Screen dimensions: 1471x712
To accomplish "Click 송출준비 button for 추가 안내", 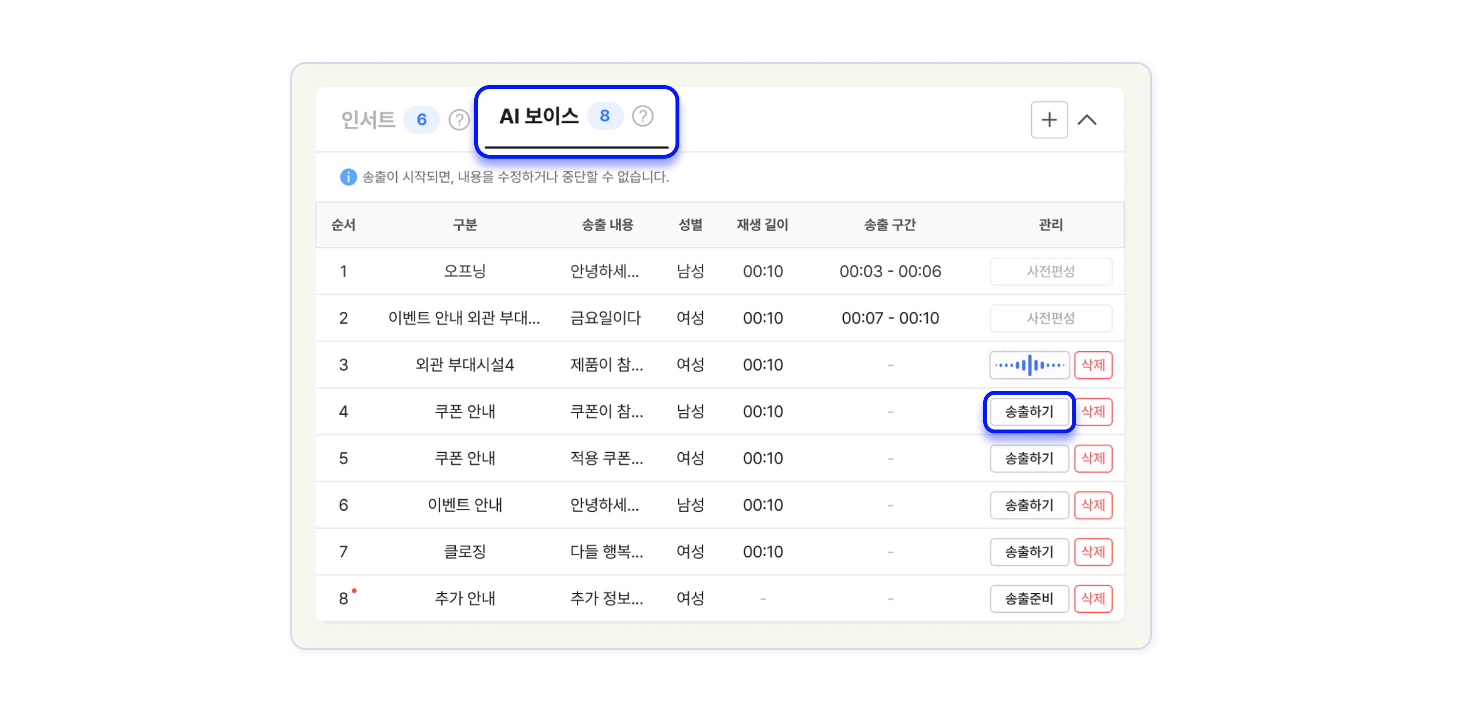I will [1029, 598].
